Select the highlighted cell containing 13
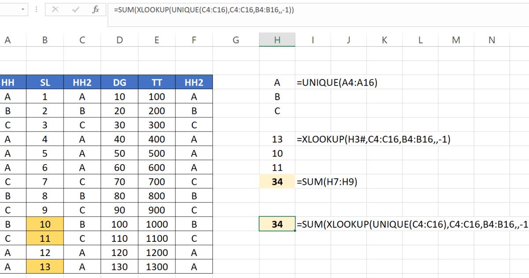 pos(45,267)
